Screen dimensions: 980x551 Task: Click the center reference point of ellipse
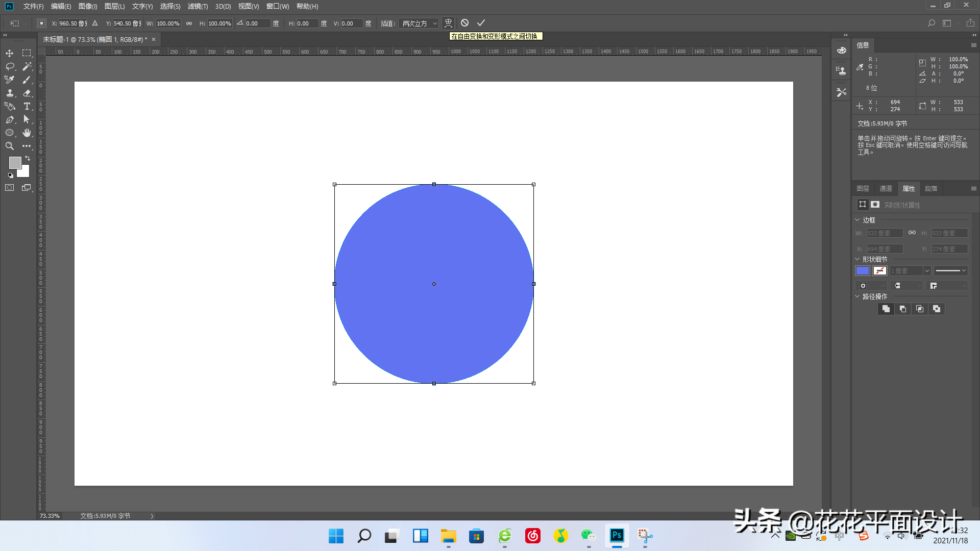(x=434, y=284)
